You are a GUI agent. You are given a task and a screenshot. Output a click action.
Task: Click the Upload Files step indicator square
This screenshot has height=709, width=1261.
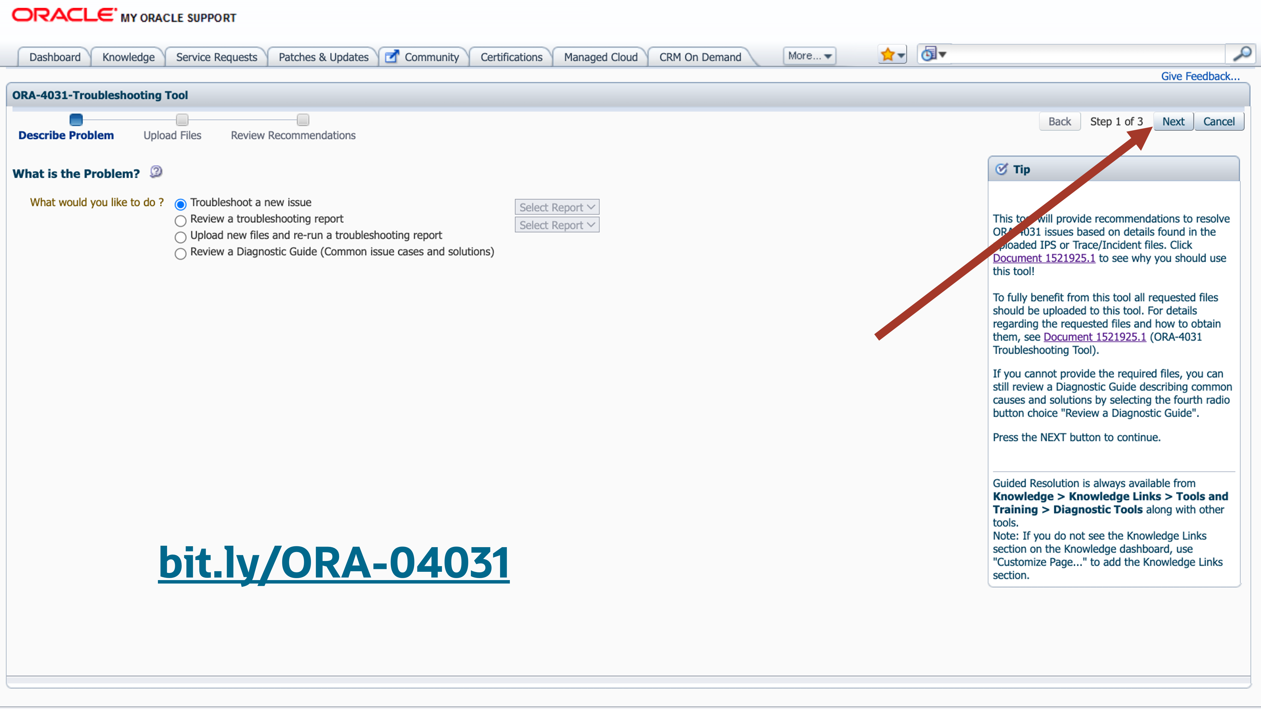pos(182,119)
